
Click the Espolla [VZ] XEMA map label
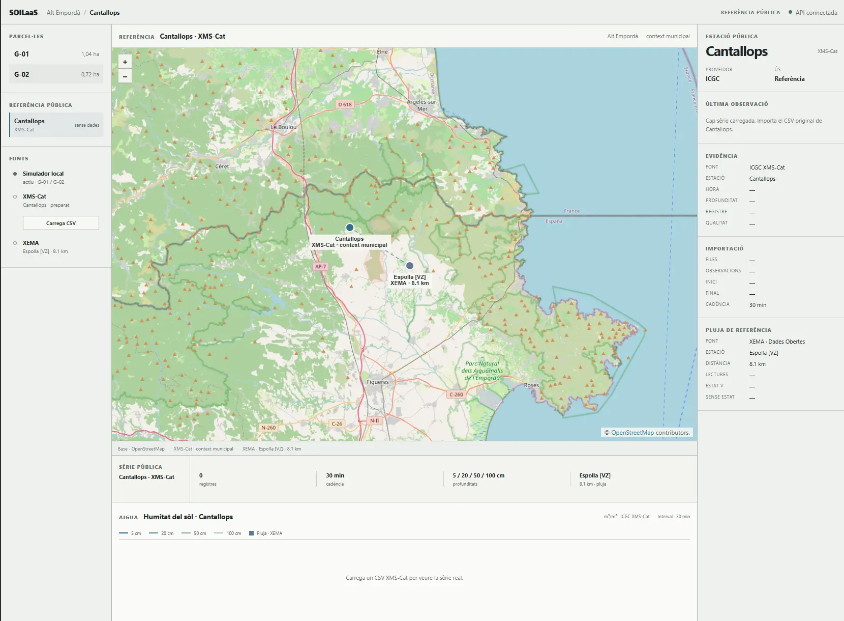pyautogui.click(x=410, y=280)
